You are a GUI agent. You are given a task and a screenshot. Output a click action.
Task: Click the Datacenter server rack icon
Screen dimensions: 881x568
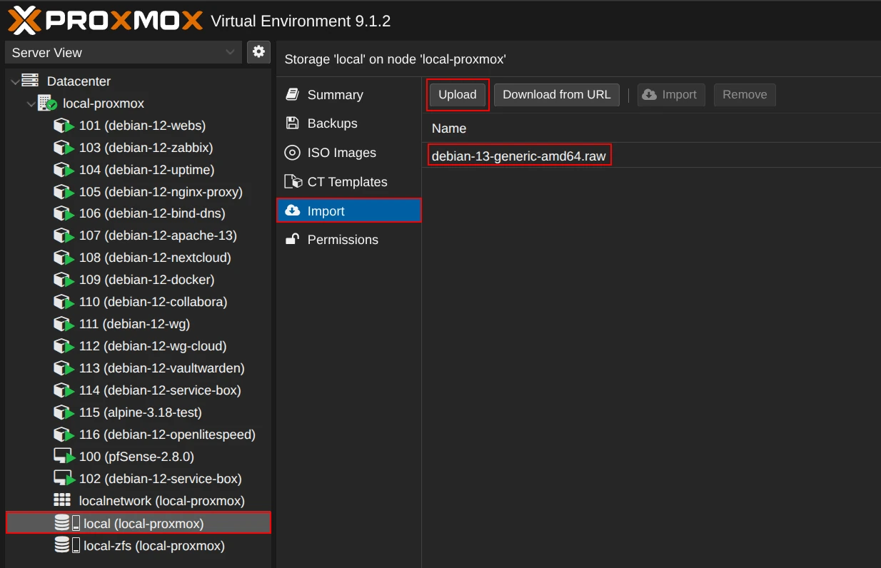30,81
